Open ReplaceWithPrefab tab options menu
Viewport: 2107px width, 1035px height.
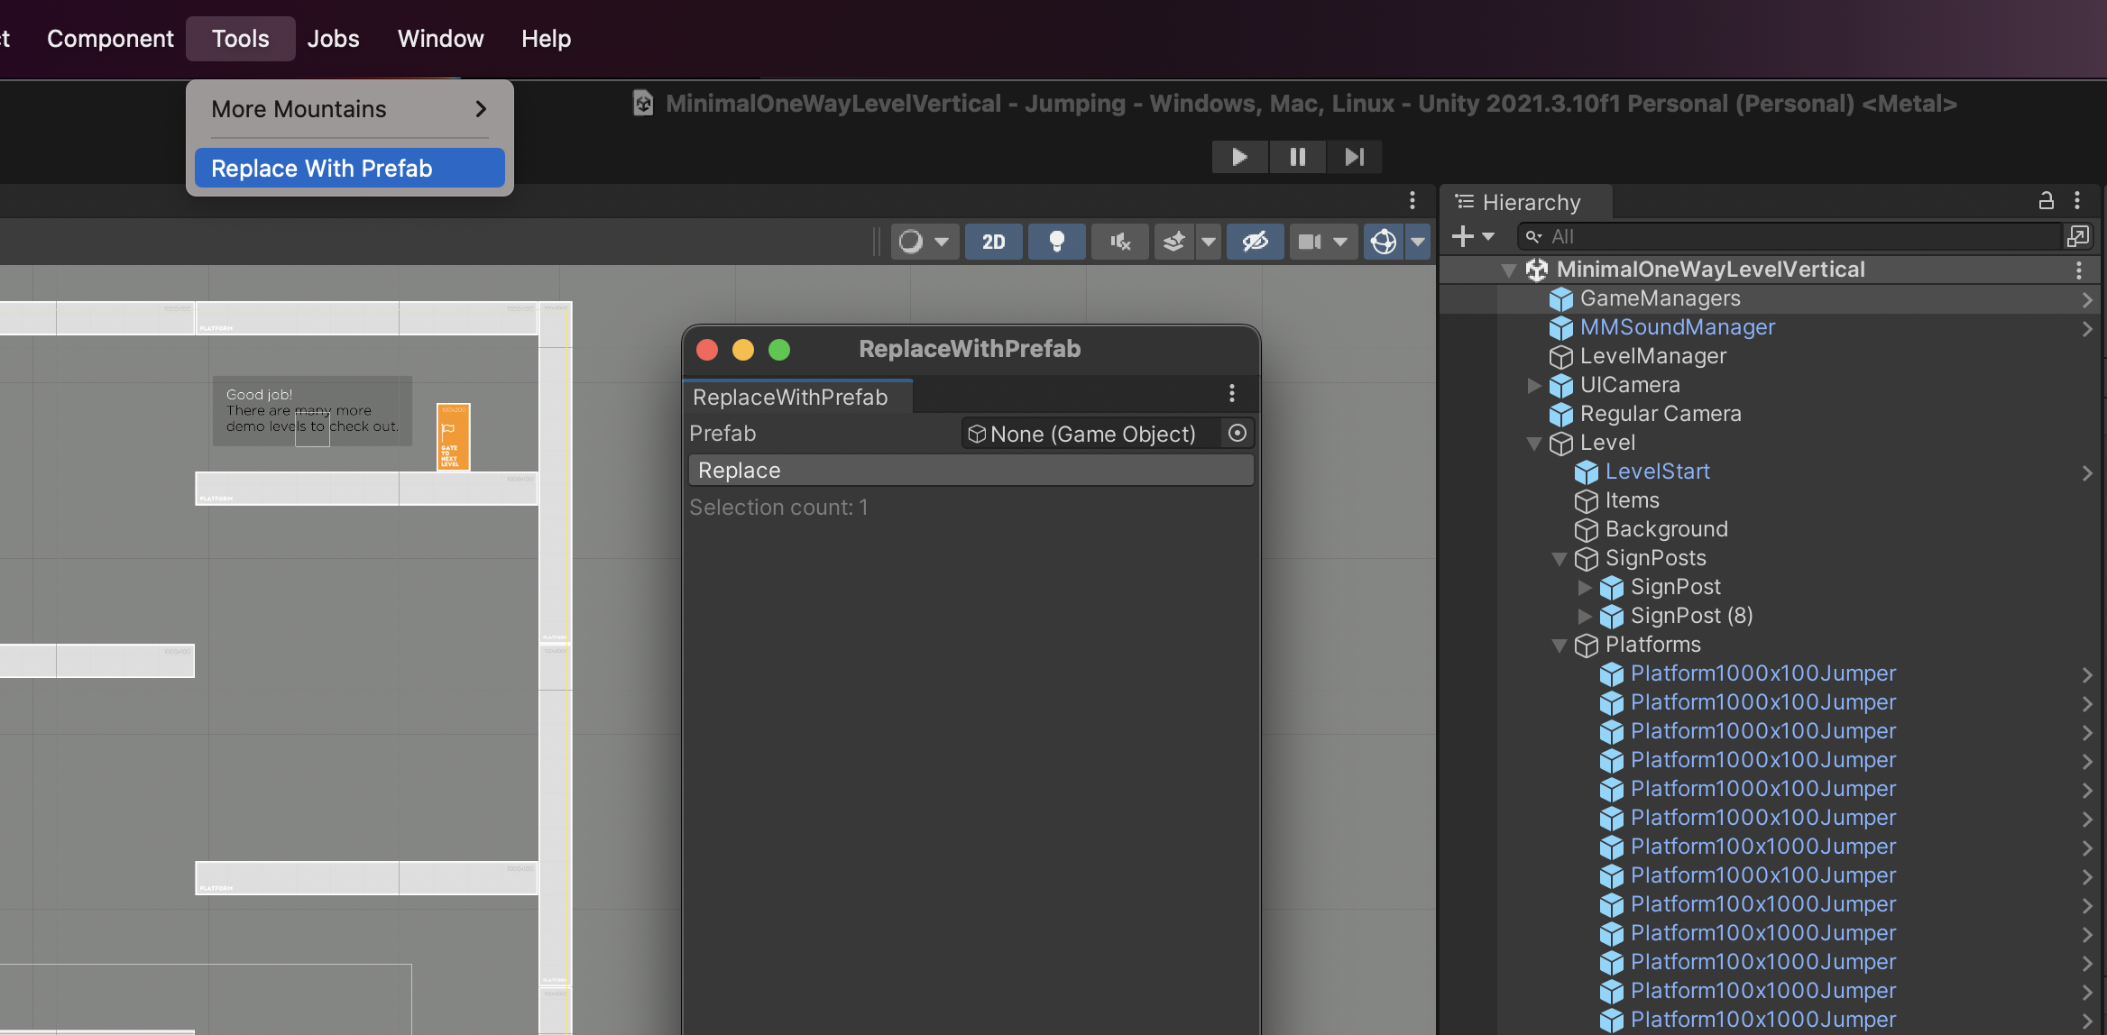(x=1231, y=394)
